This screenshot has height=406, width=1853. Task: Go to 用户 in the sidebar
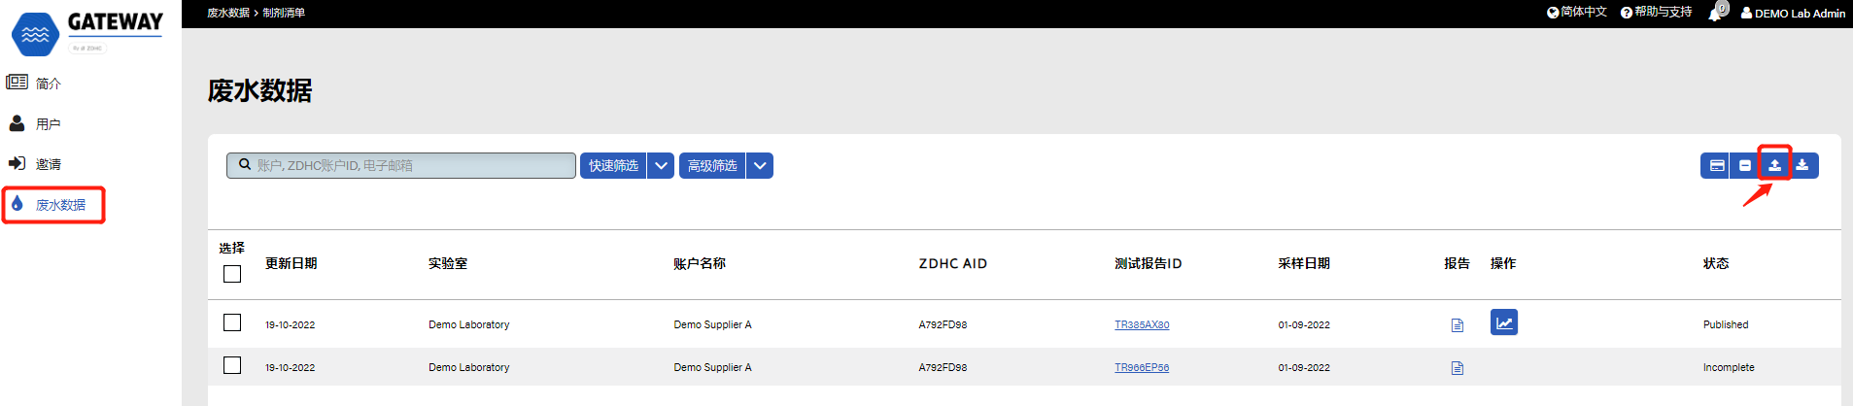click(x=48, y=124)
